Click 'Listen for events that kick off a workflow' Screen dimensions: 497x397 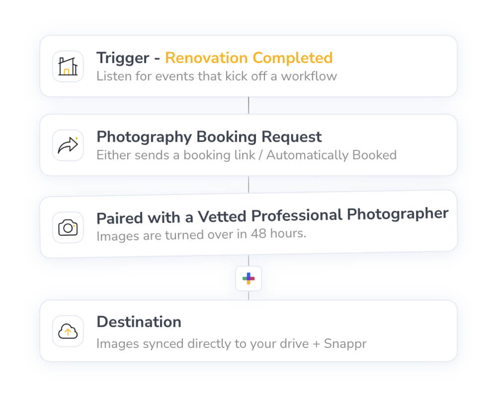click(x=216, y=76)
